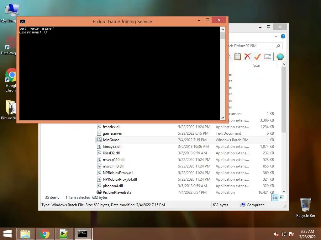Click the Paste clipboard icon in Explorer toolbar
The image size is (321, 240).
click(x=237, y=57)
